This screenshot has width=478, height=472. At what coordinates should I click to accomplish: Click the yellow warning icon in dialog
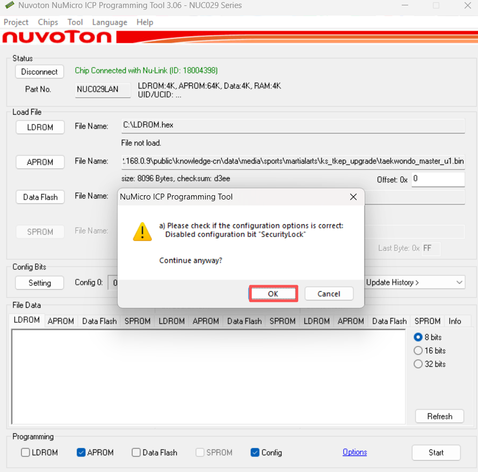[x=142, y=231]
